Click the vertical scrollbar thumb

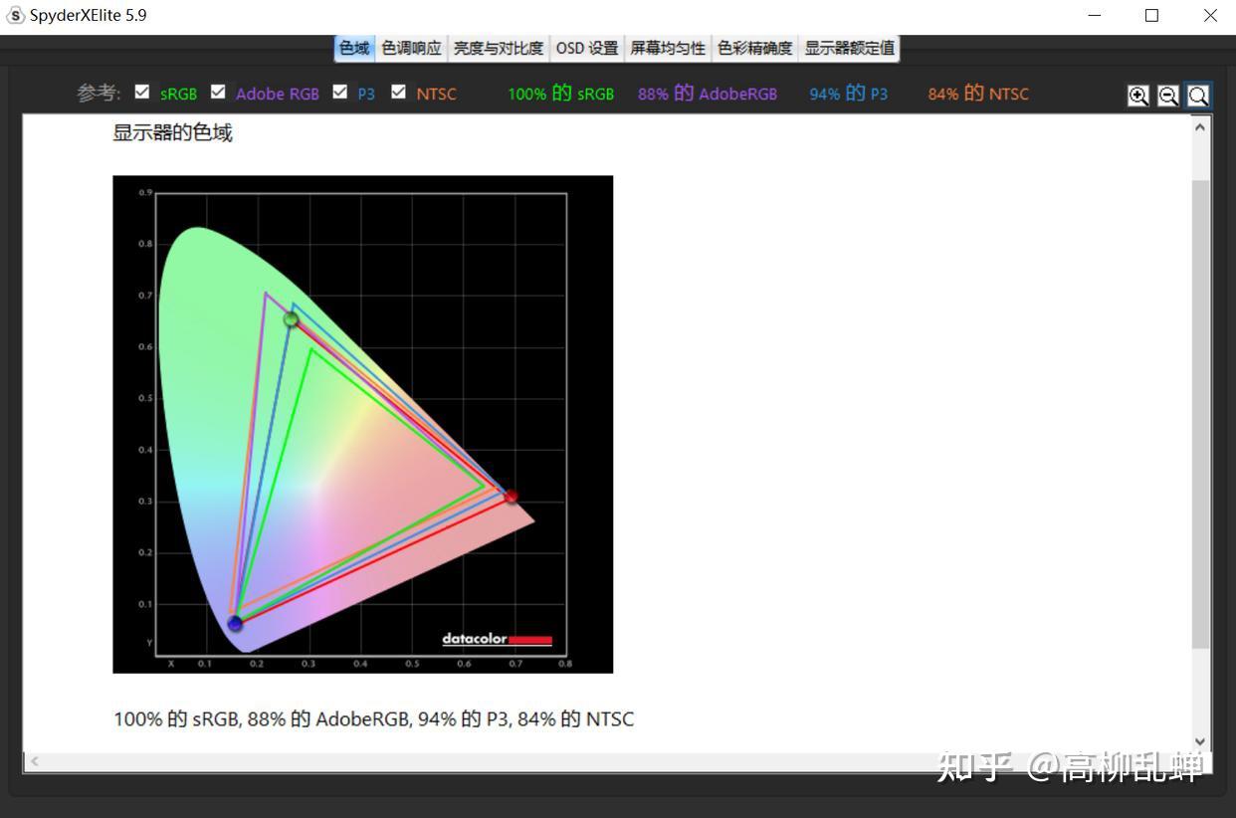point(1200,413)
